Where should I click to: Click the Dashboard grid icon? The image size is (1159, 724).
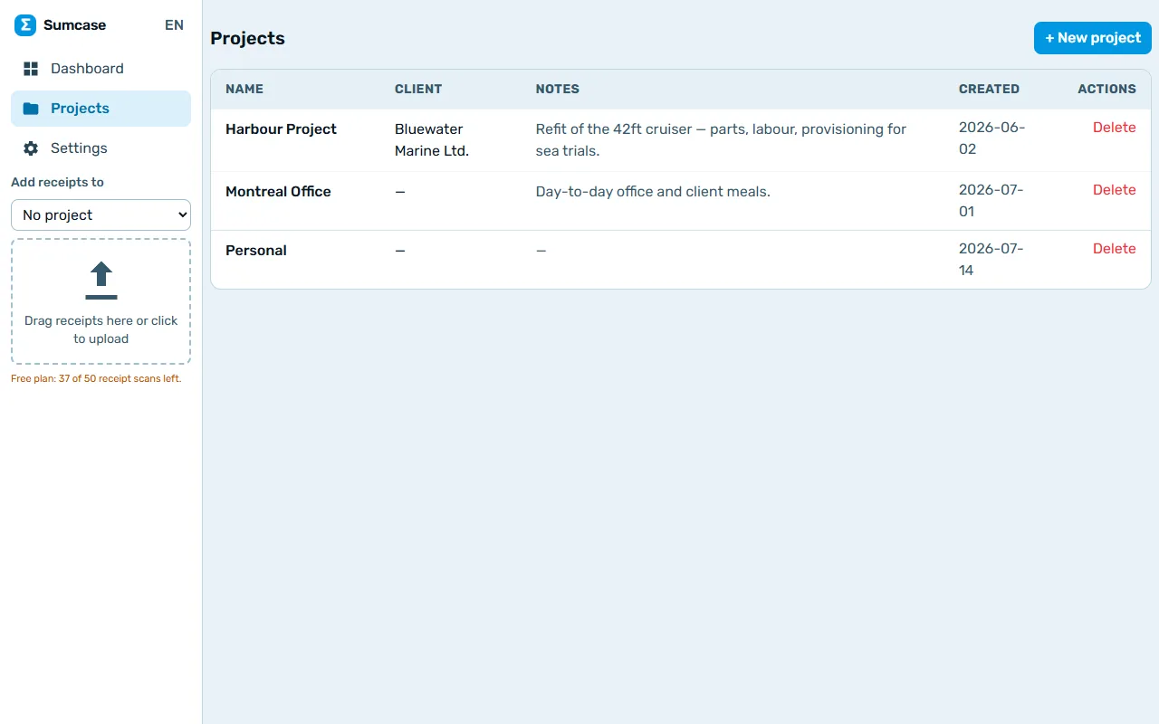coord(31,69)
